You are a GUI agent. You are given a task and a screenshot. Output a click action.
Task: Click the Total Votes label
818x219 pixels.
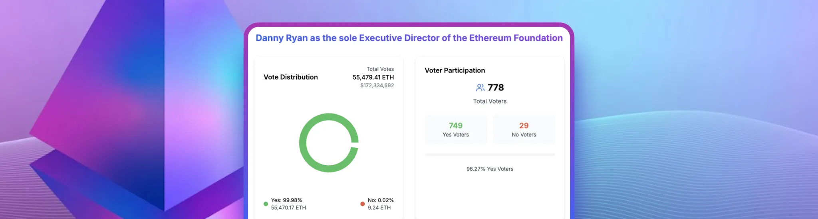(380, 69)
